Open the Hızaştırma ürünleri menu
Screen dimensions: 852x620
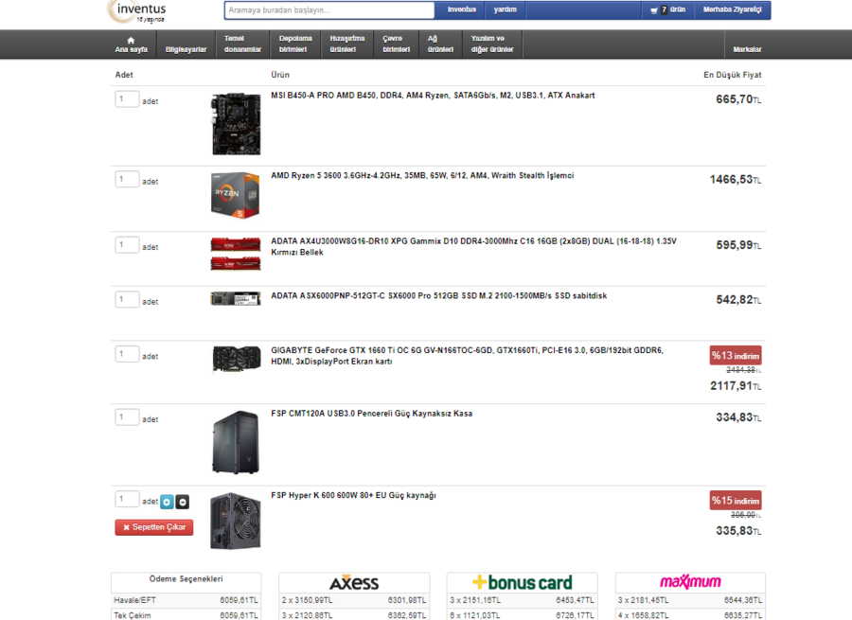(x=346, y=44)
